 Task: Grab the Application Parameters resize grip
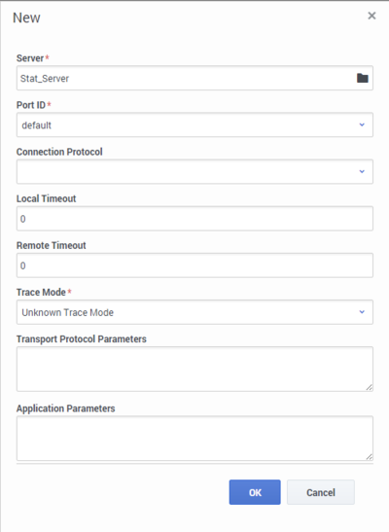click(370, 457)
